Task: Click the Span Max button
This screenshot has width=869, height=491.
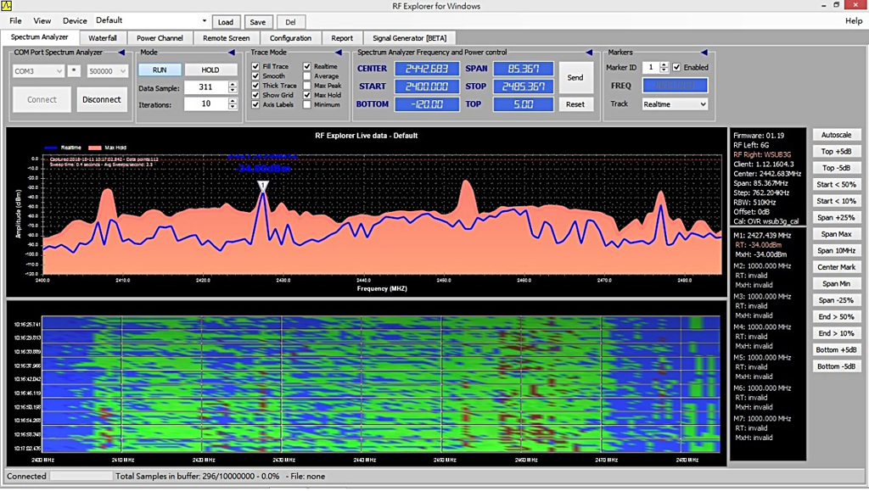Action: coord(836,234)
